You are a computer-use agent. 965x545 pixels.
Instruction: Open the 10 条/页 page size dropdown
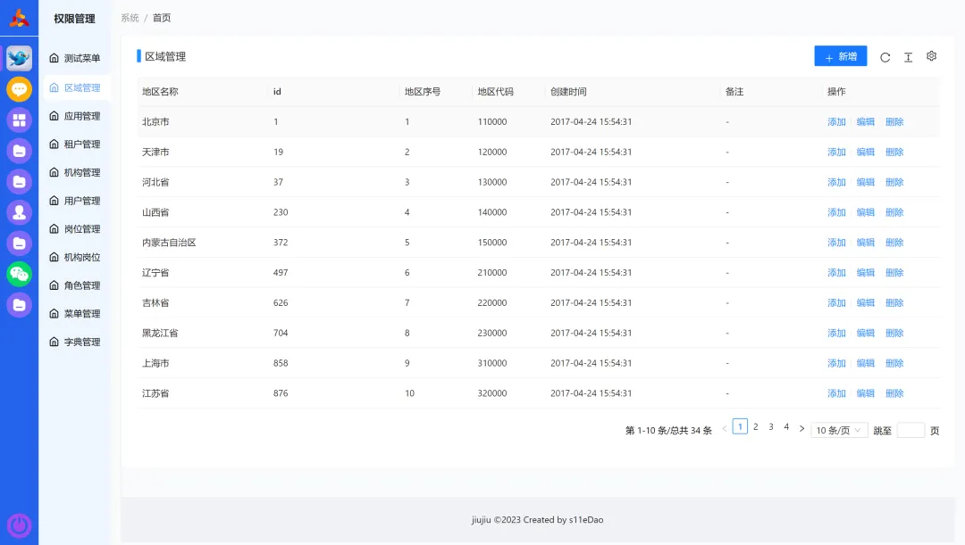pyautogui.click(x=839, y=430)
